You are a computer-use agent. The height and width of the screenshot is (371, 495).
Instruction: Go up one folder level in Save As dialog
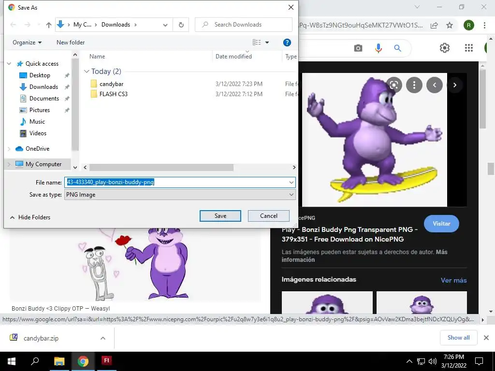click(x=49, y=25)
